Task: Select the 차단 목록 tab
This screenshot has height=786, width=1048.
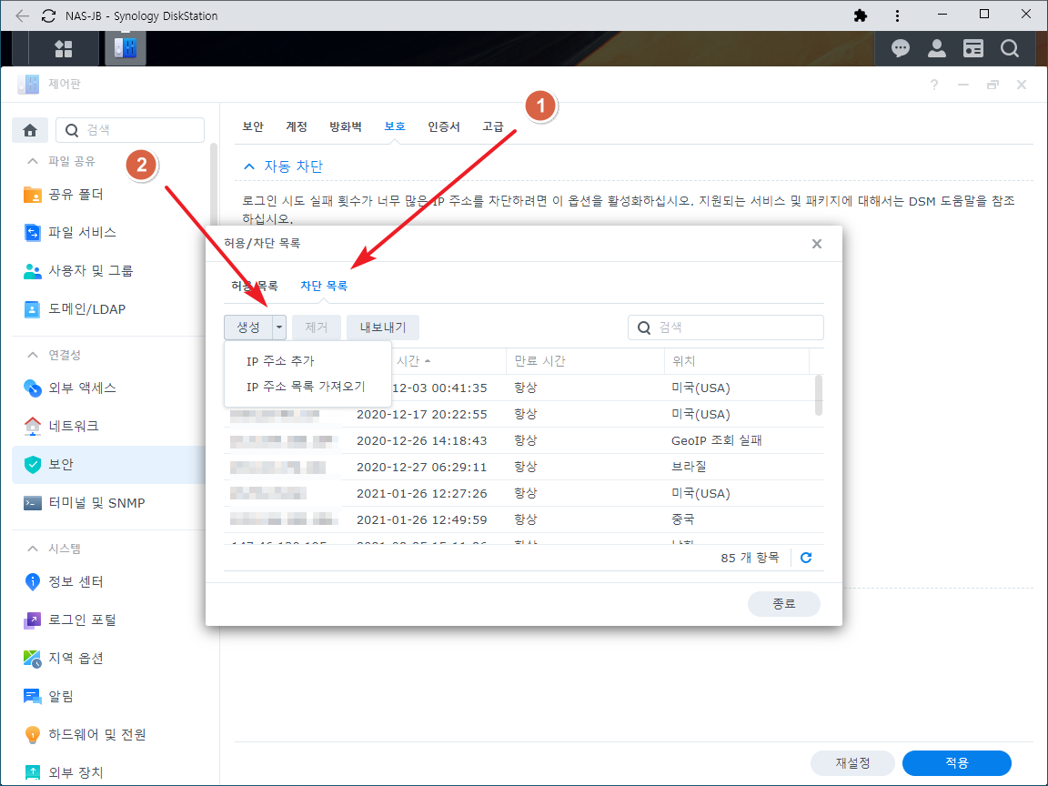Action: [324, 286]
